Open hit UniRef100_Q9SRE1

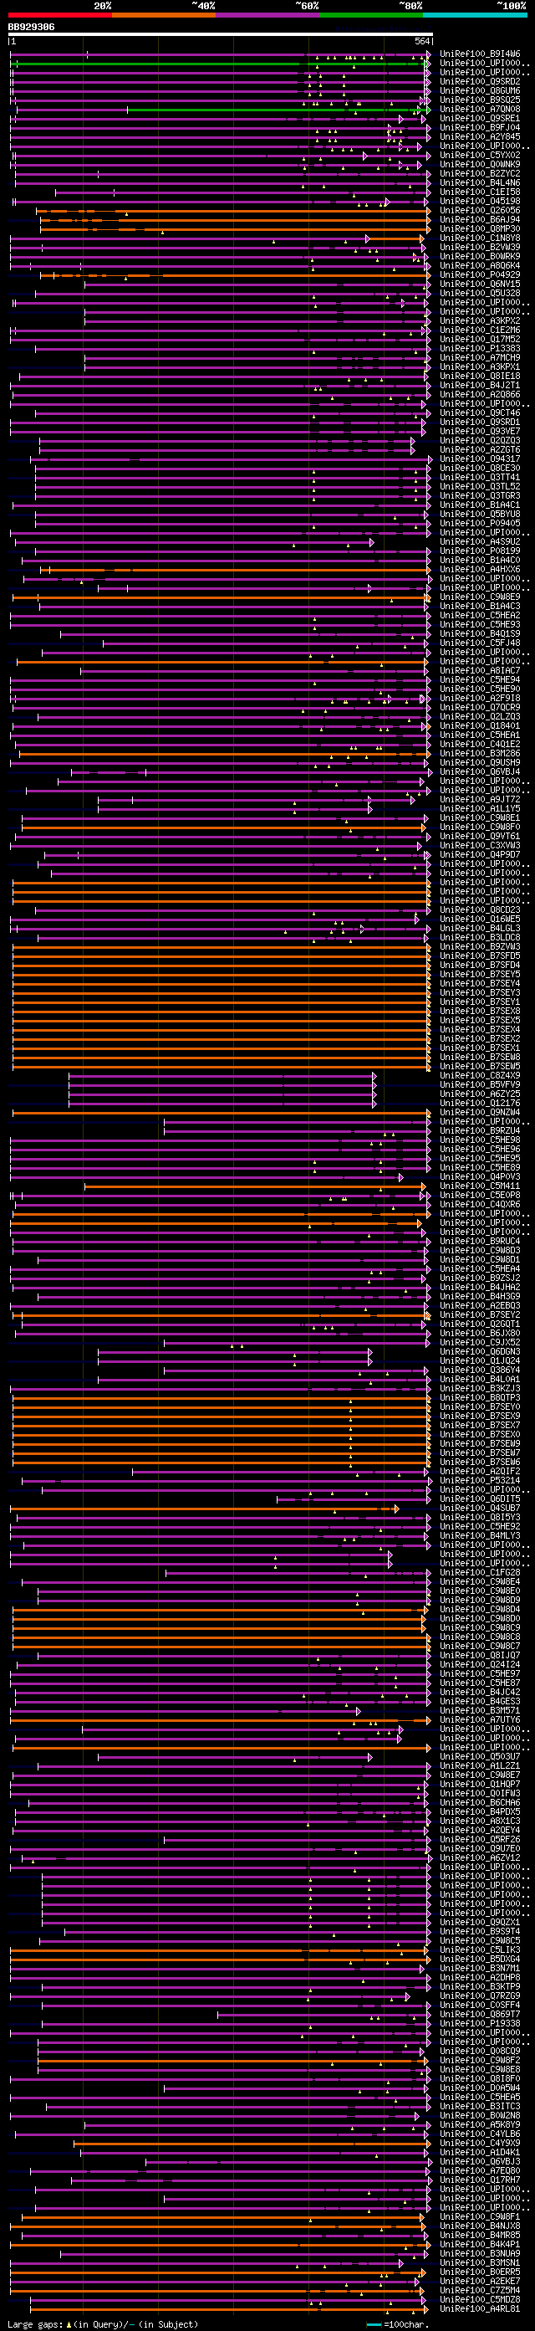click(x=480, y=119)
